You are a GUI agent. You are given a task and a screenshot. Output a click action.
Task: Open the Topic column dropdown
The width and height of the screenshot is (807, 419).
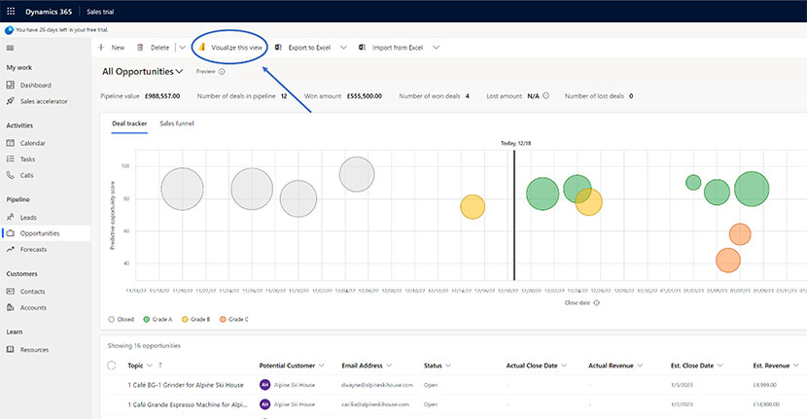point(150,366)
